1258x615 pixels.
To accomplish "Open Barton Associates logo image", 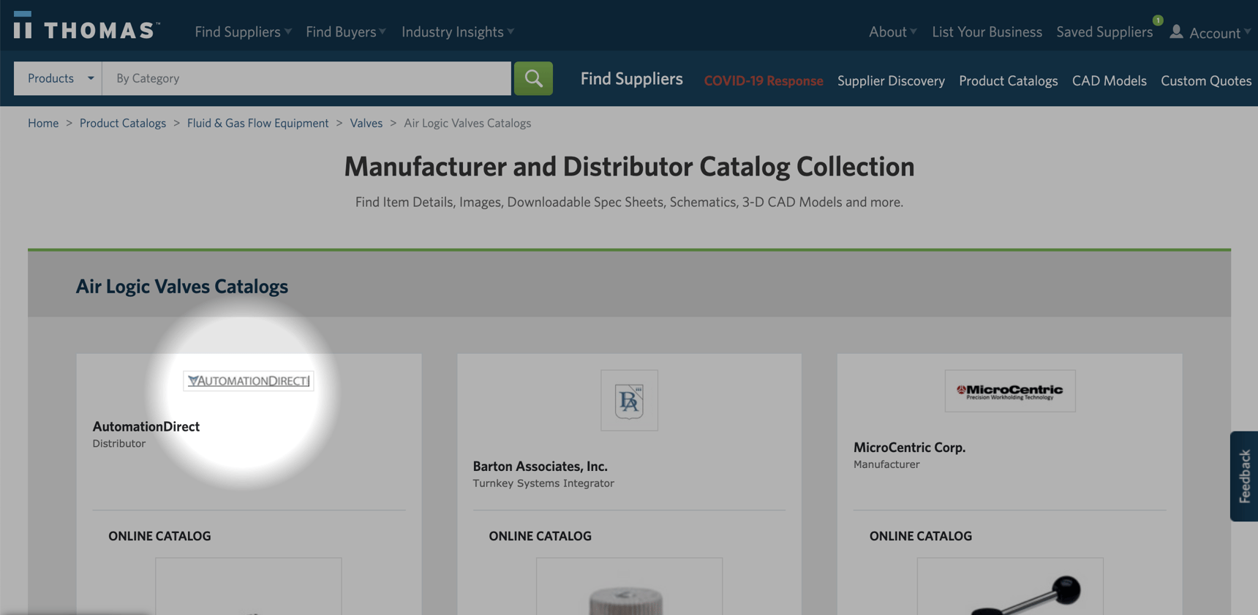I will tap(629, 400).
